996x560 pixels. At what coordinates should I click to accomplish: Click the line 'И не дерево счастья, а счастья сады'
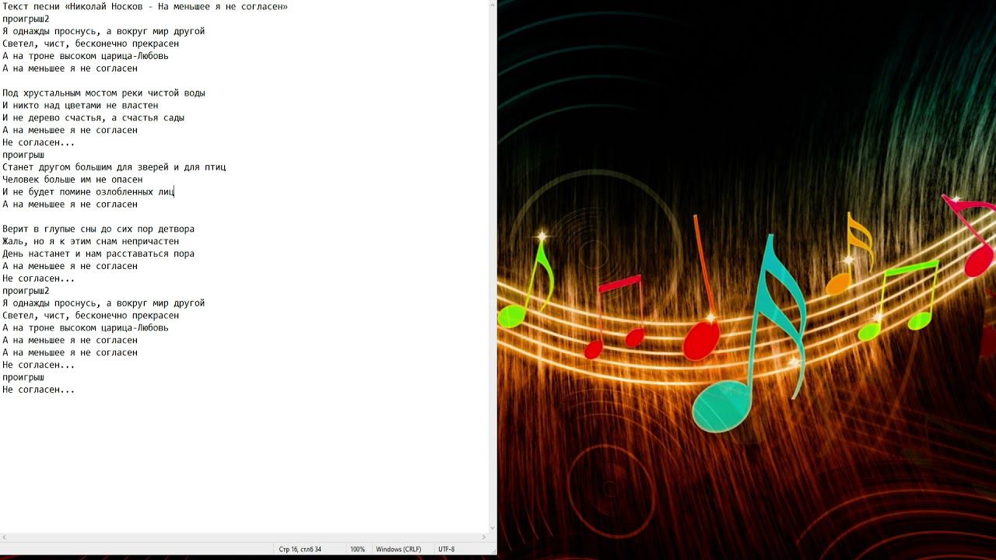[x=93, y=117]
